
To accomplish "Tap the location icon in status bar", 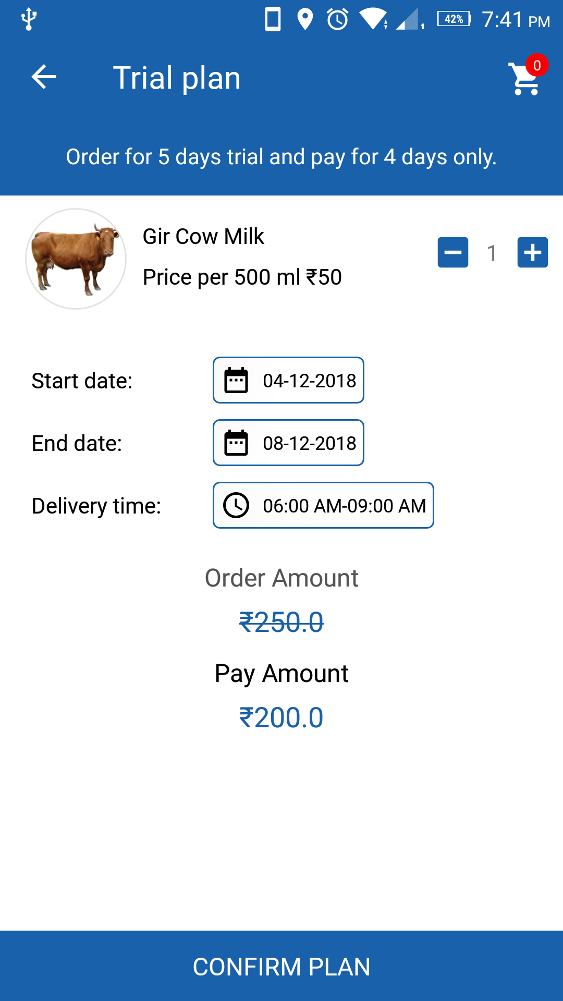I will [305, 20].
